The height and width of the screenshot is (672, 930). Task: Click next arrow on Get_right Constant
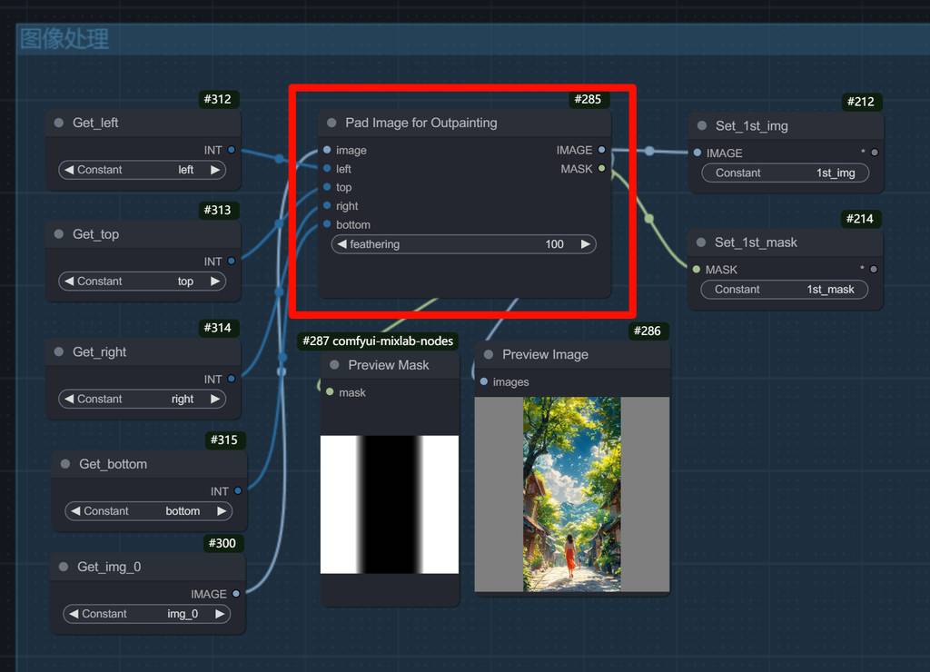click(215, 399)
